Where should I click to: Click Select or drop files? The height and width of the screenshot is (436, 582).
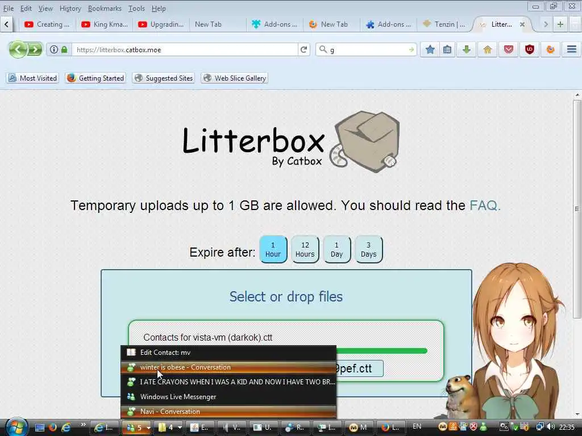286,296
